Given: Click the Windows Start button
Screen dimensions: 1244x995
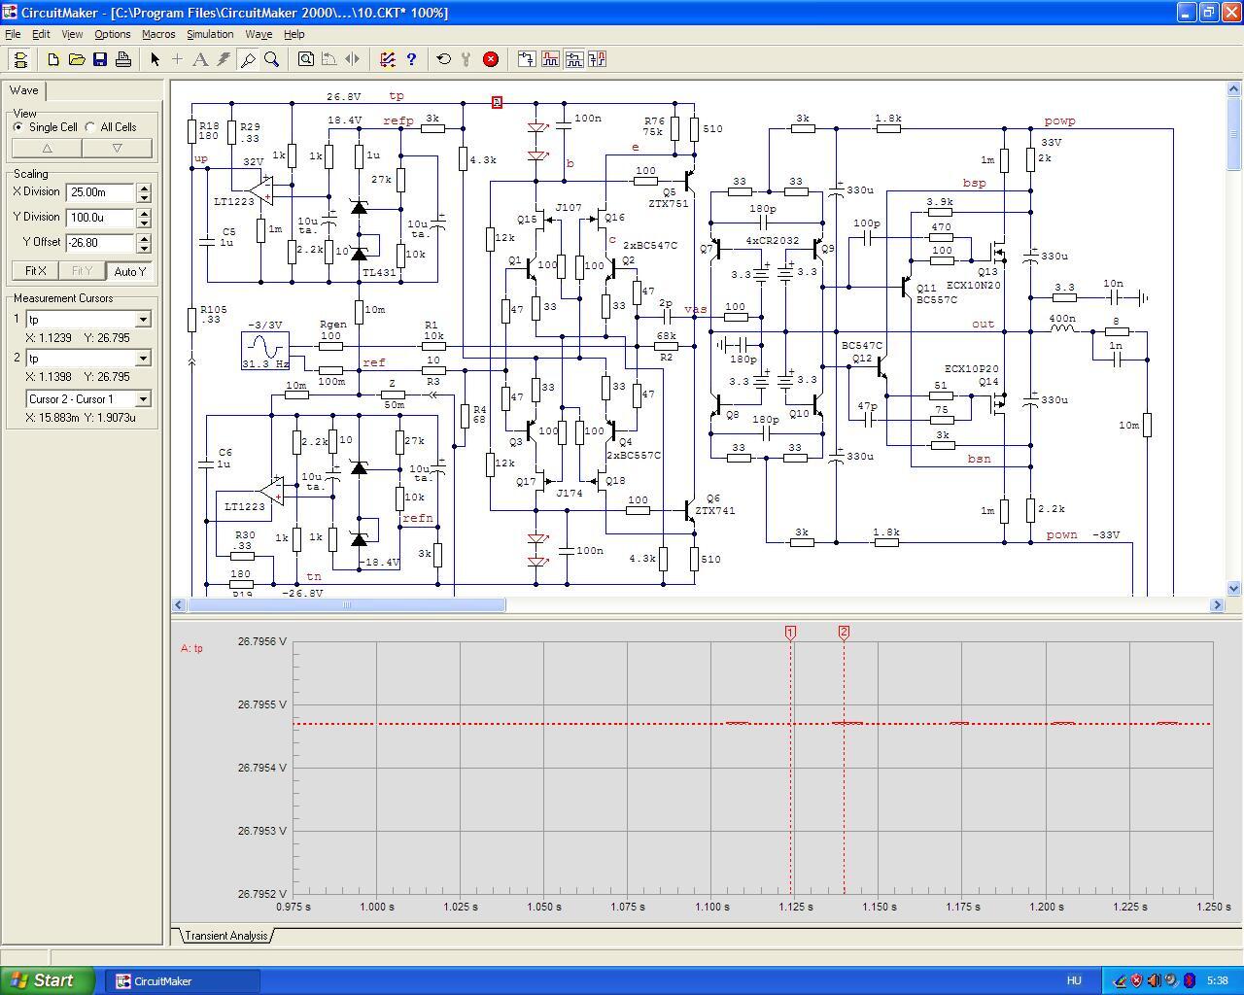Looking at the screenshot, I should click(48, 980).
